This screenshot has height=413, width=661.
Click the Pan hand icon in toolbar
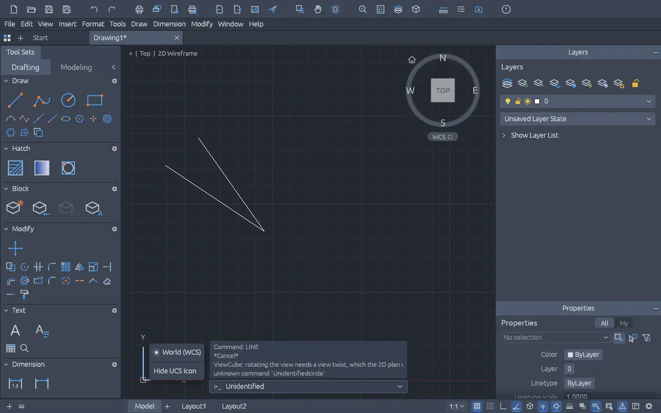click(x=318, y=9)
